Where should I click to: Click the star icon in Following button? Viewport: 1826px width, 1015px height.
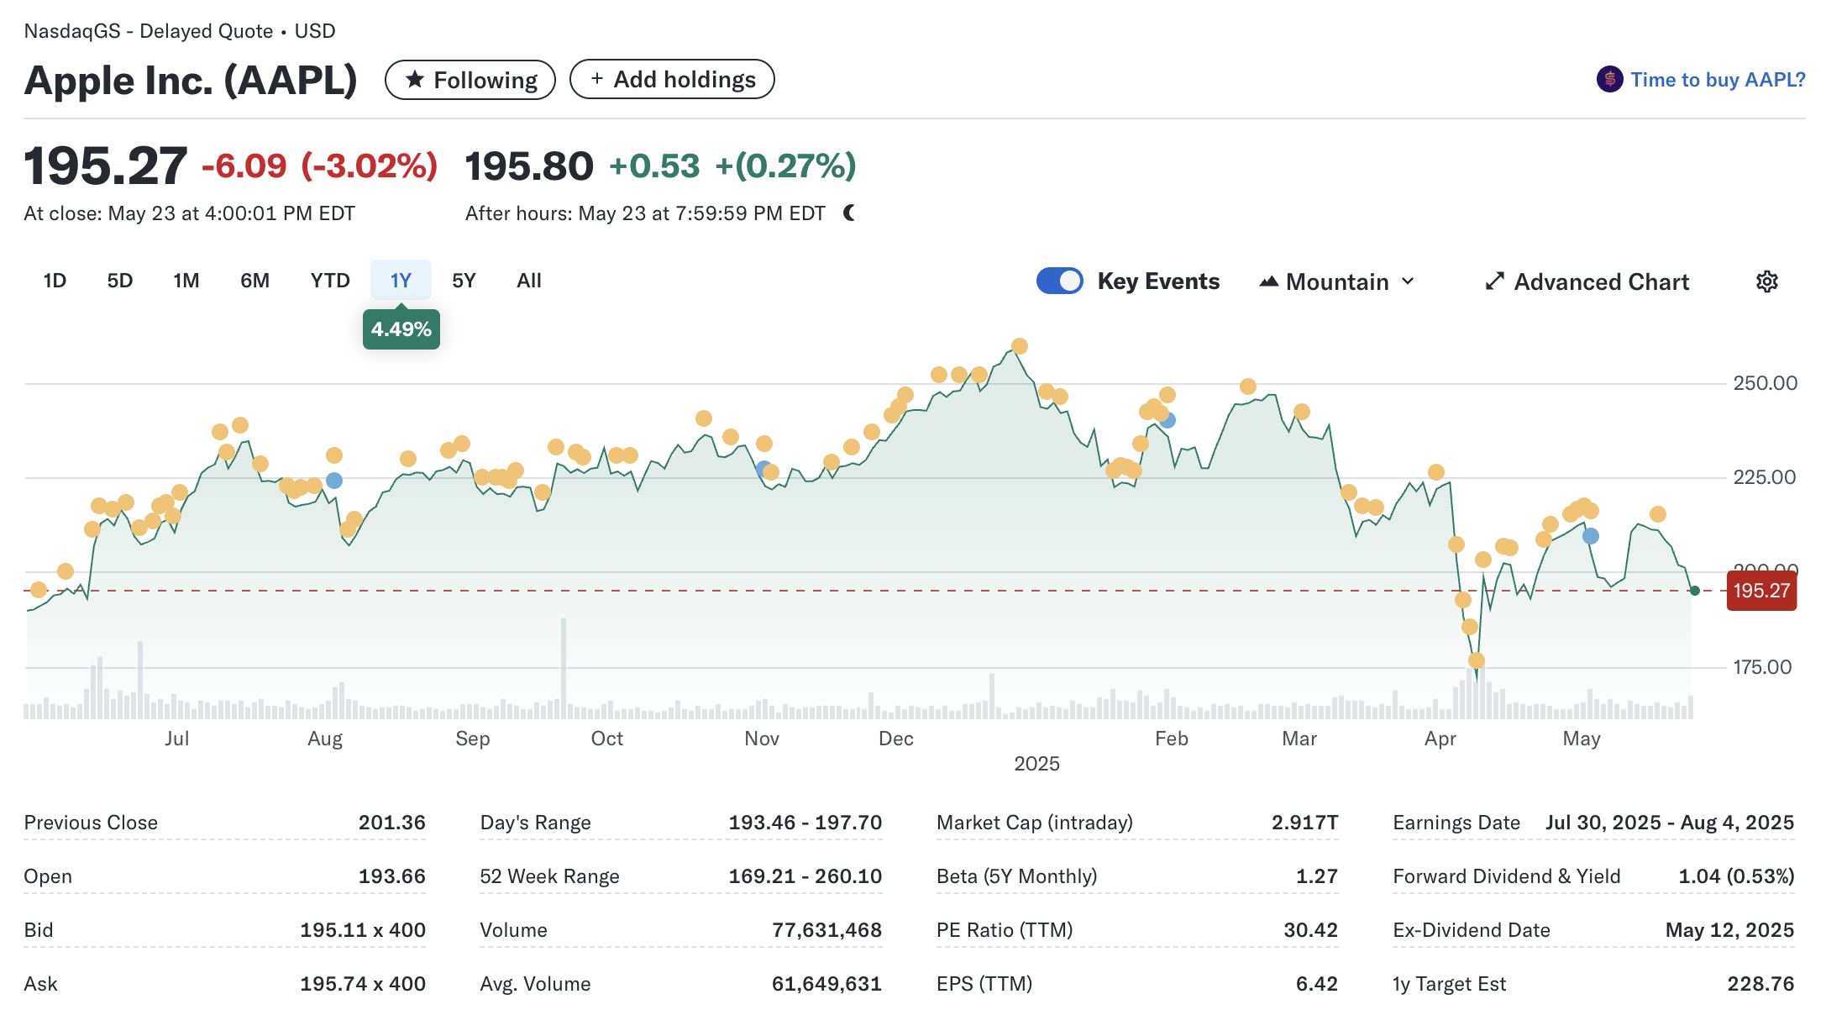[414, 80]
